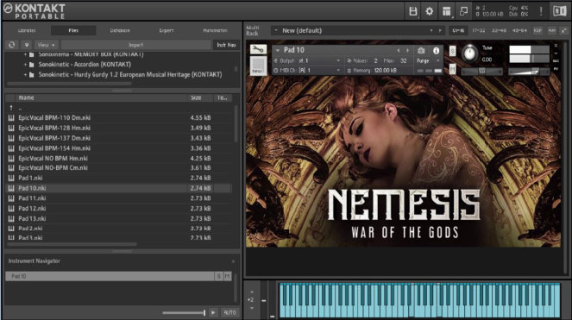Sort file list by Name column

102,97
